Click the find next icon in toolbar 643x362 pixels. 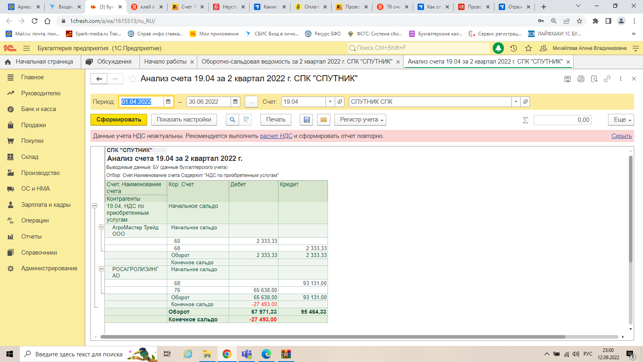246,119
